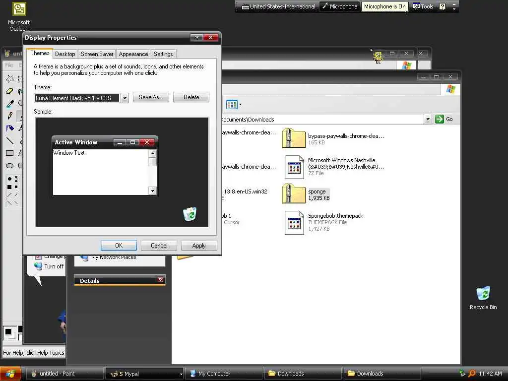Click 'Window Text' in the theme sample

pos(68,153)
